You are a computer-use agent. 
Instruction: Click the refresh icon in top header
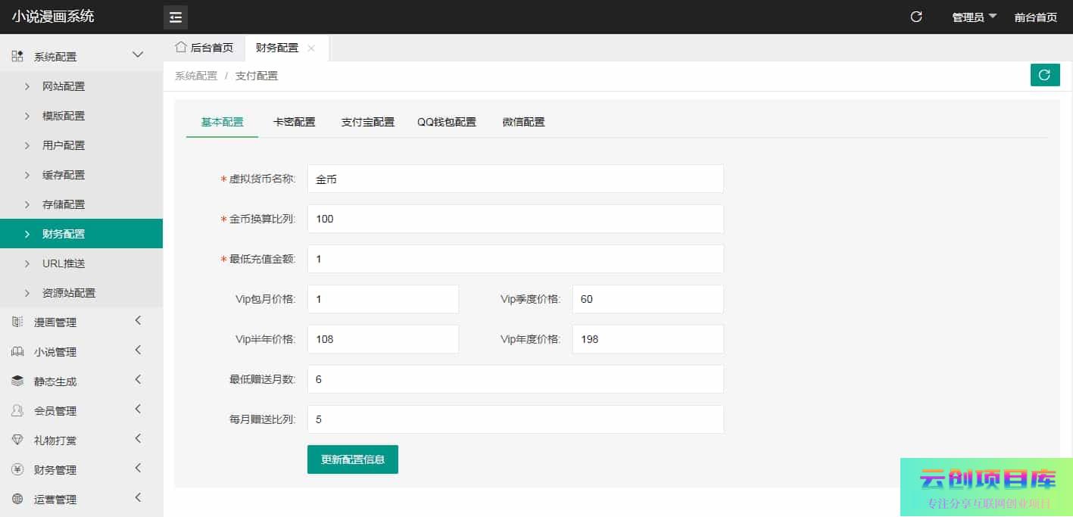(916, 17)
